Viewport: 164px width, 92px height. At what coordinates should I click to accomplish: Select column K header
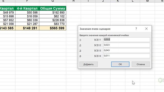118,1
